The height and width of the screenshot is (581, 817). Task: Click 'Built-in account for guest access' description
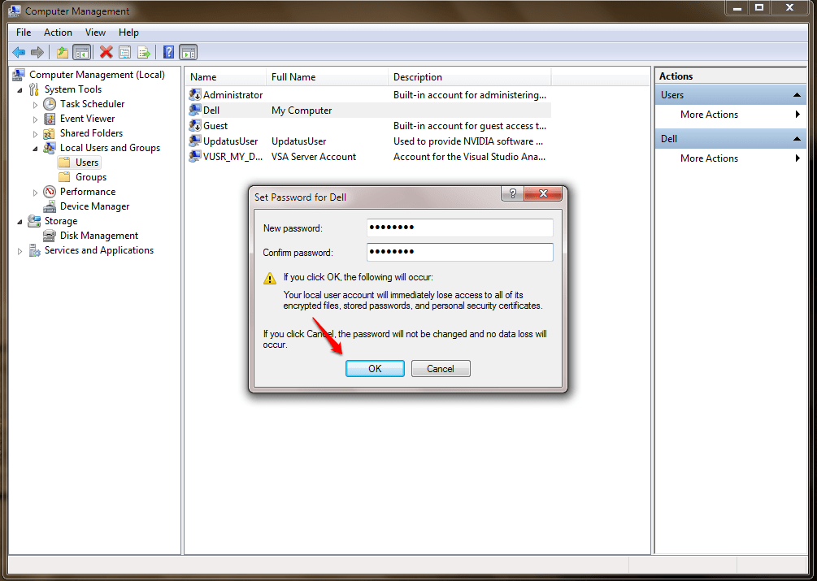(x=470, y=126)
